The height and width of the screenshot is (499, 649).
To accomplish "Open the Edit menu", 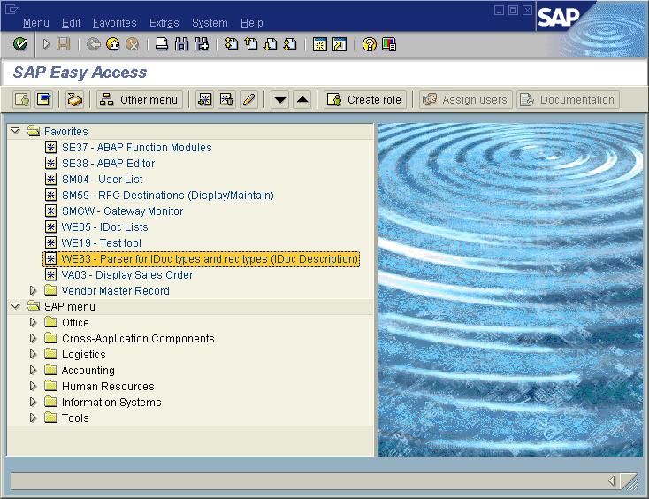I will [x=72, y=23].
